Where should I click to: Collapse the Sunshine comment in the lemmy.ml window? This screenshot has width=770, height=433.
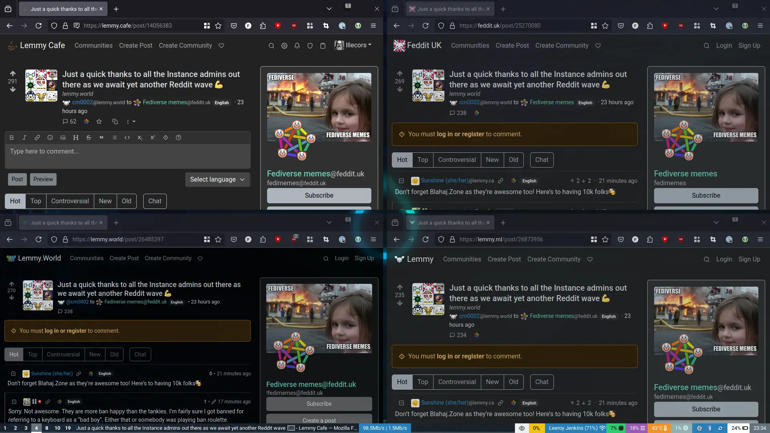(x=401, y=403)
